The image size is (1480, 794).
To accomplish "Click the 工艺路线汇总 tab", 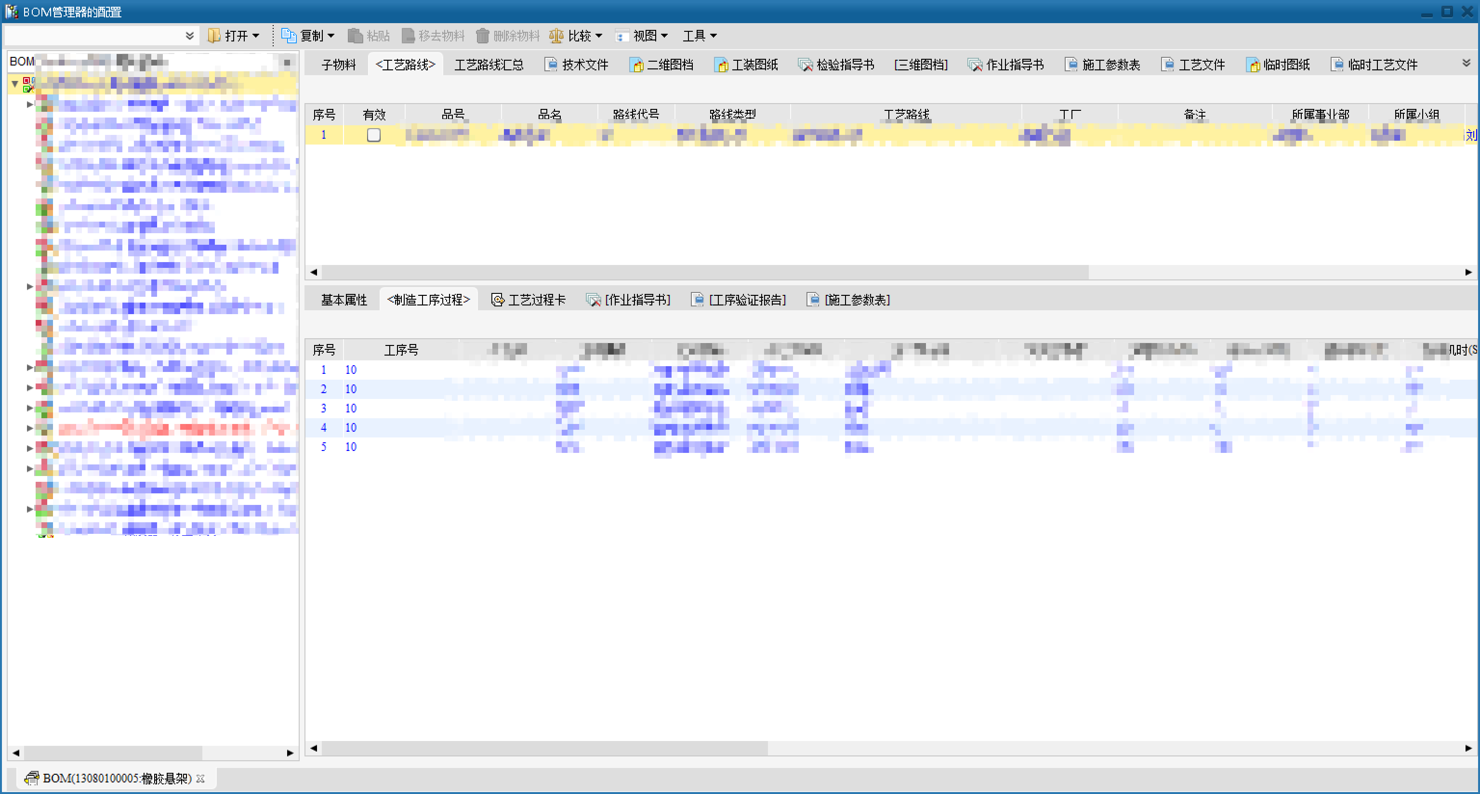I will (489, 65).
